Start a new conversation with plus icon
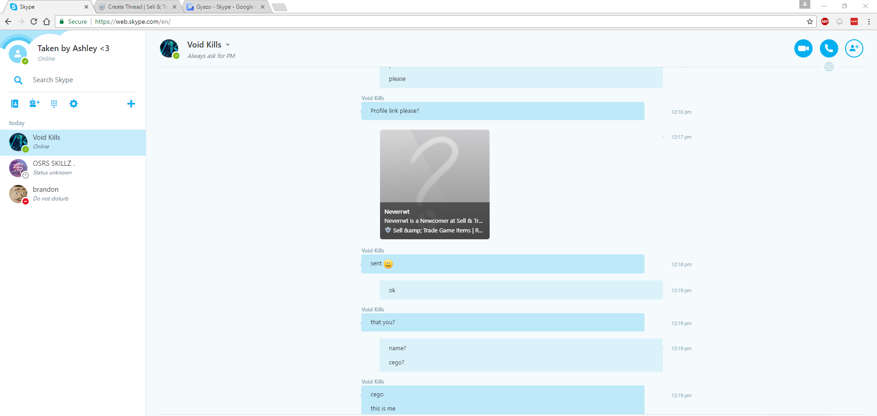The height and width of the screenshot is (416, 877). pyautogui.click(x=131, y=104)
